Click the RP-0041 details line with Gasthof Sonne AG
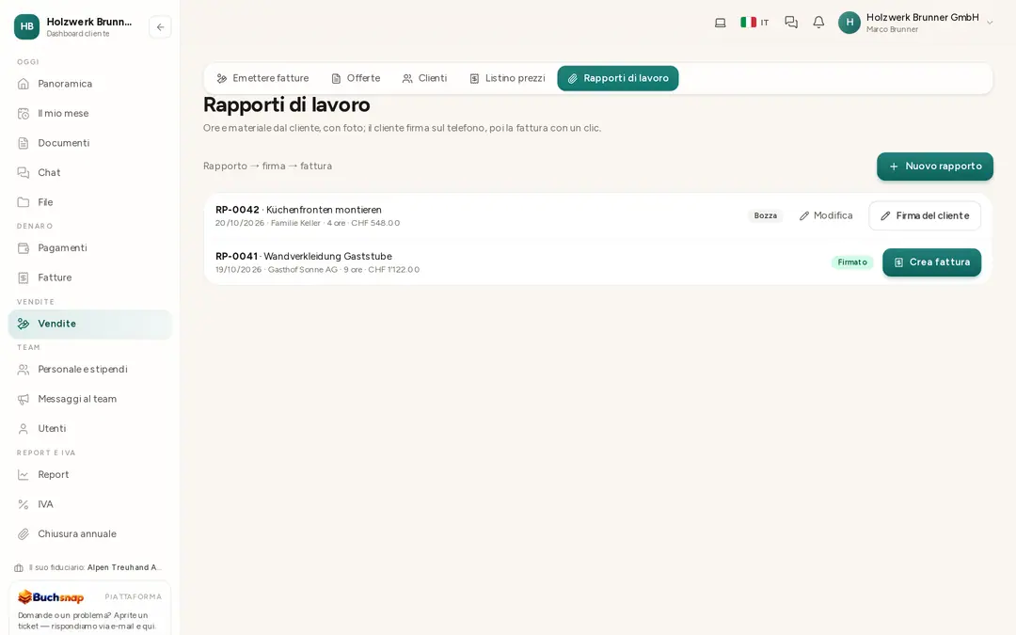This screenshot has width=1016, height=635. (x=318, y=270)
